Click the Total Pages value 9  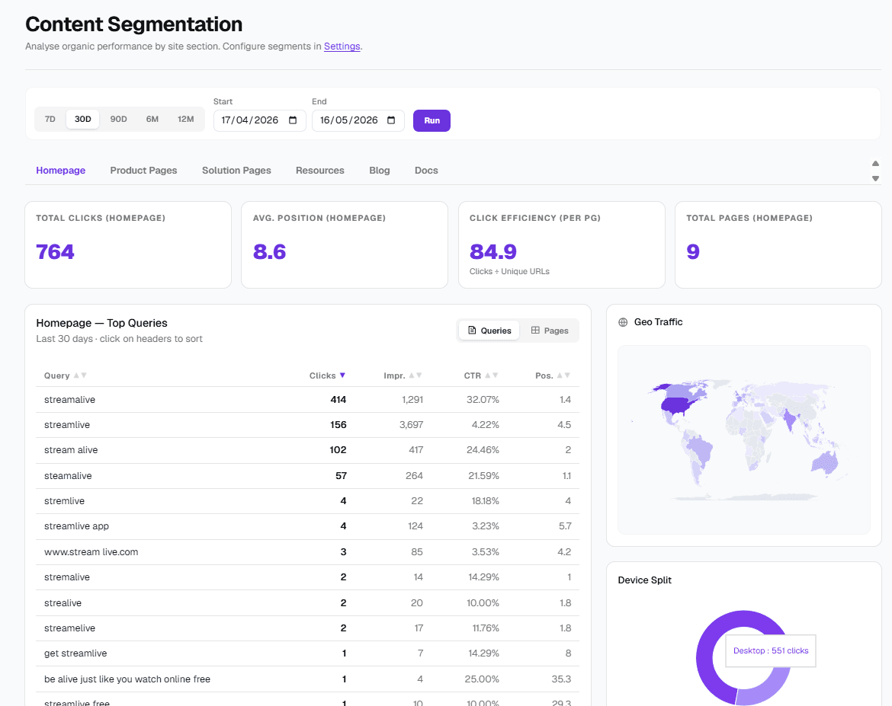(x=693, y=252)
